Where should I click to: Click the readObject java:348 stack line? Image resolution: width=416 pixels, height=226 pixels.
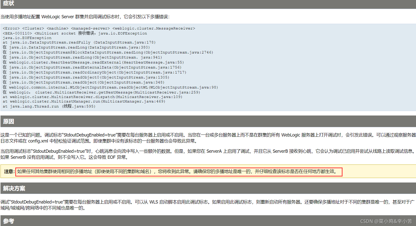tap(84, 82)
